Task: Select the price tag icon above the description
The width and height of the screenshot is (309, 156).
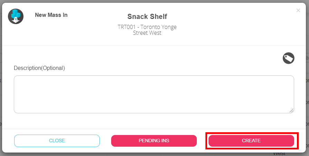Action: (x=288, y=58)
